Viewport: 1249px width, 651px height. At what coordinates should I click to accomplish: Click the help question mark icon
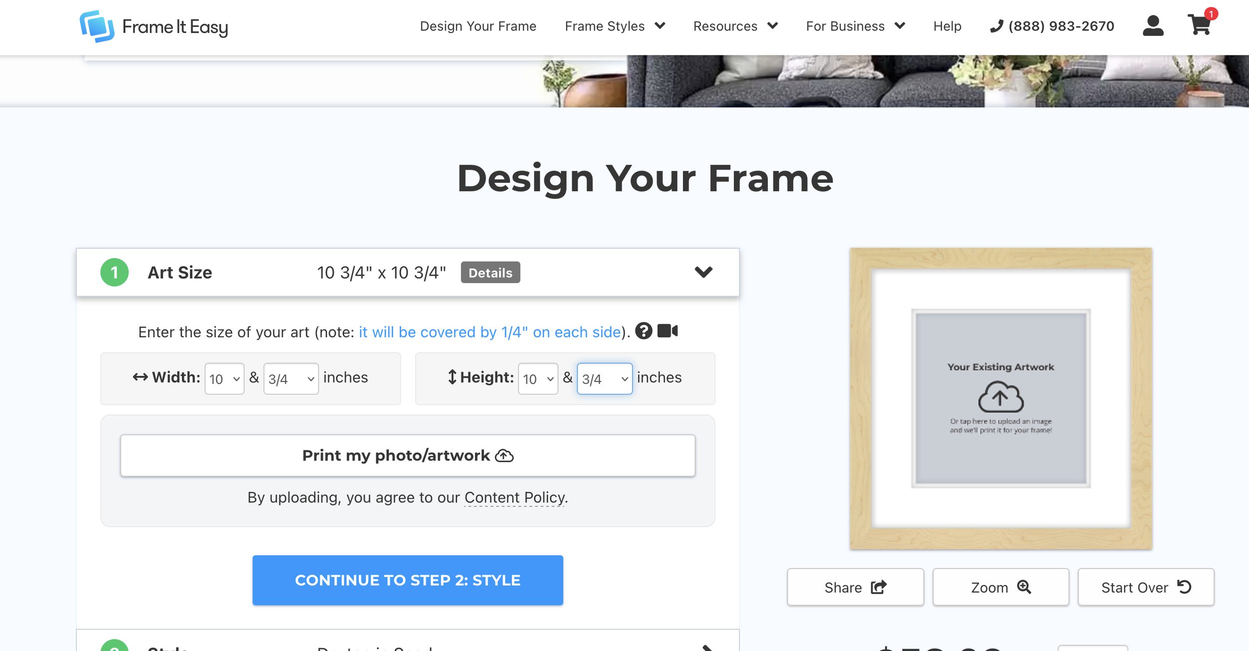[x=643, y=331]
